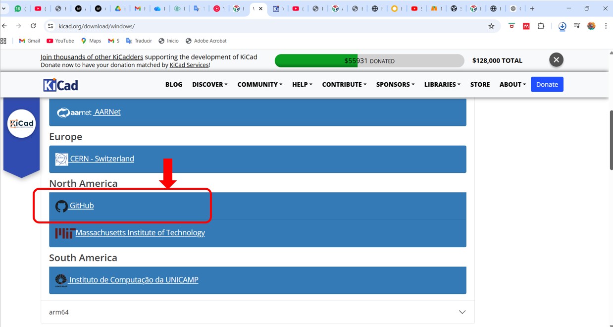Open the Chrome downloads icon
This screenshot has height=327, width=613.
(562, 26)
